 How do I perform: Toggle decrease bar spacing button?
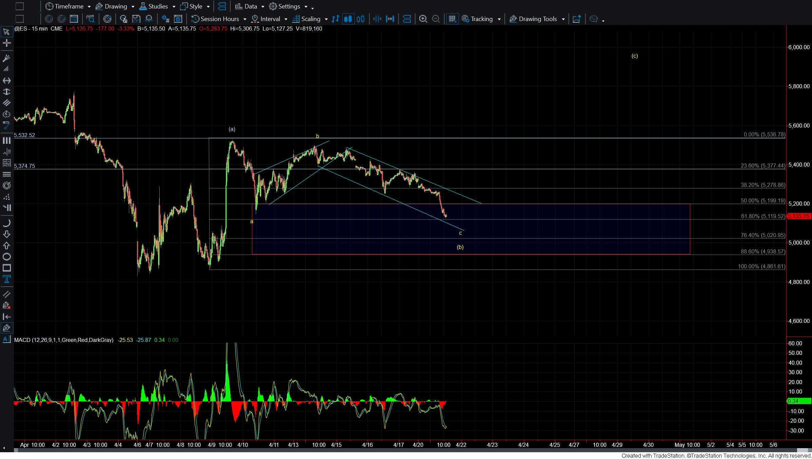click(x=377, y=19)
